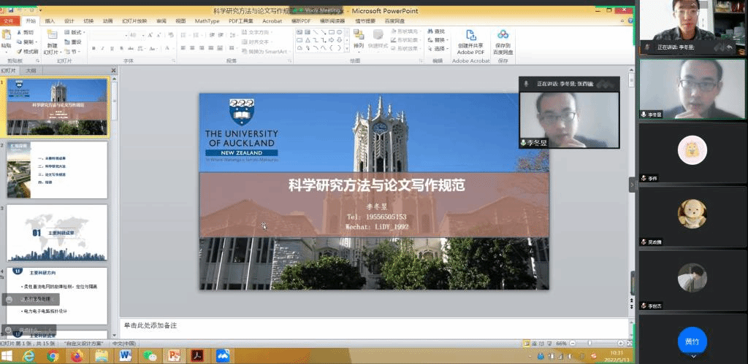
Task: Click the zoom out minus button
Action: click(x=573, y=343)
